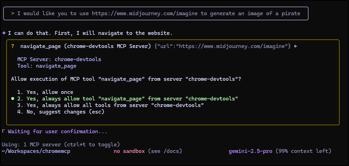Image resolution: width=349 pixels, height=166 pixels.
Task: Click the gemini-2.5-pro model name
Action: point(251,151)
